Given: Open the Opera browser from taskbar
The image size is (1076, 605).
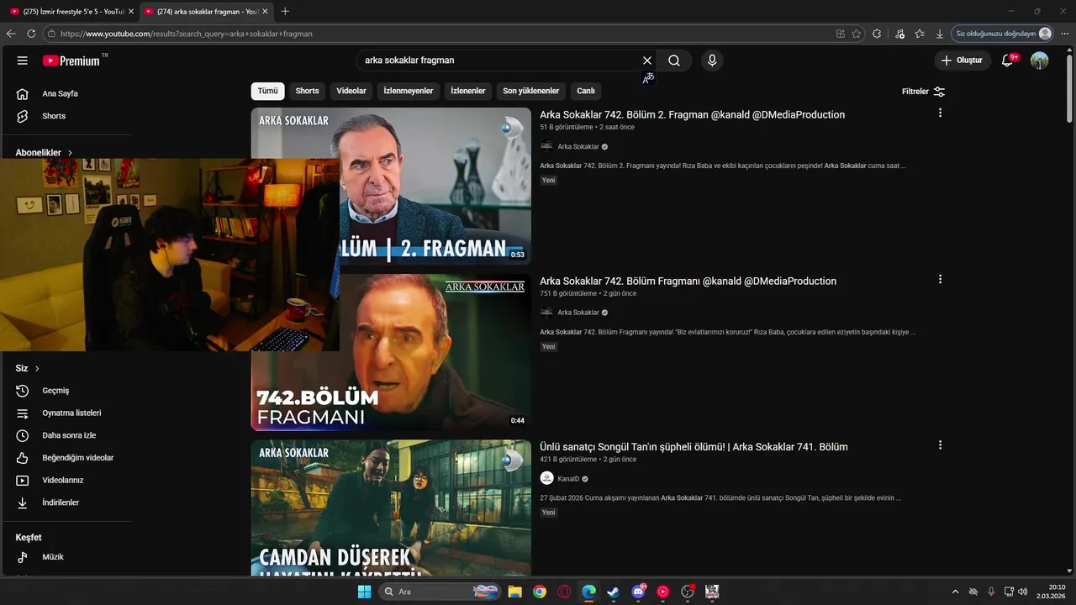Looking at the screenshot, I should (x=564, y=592).
